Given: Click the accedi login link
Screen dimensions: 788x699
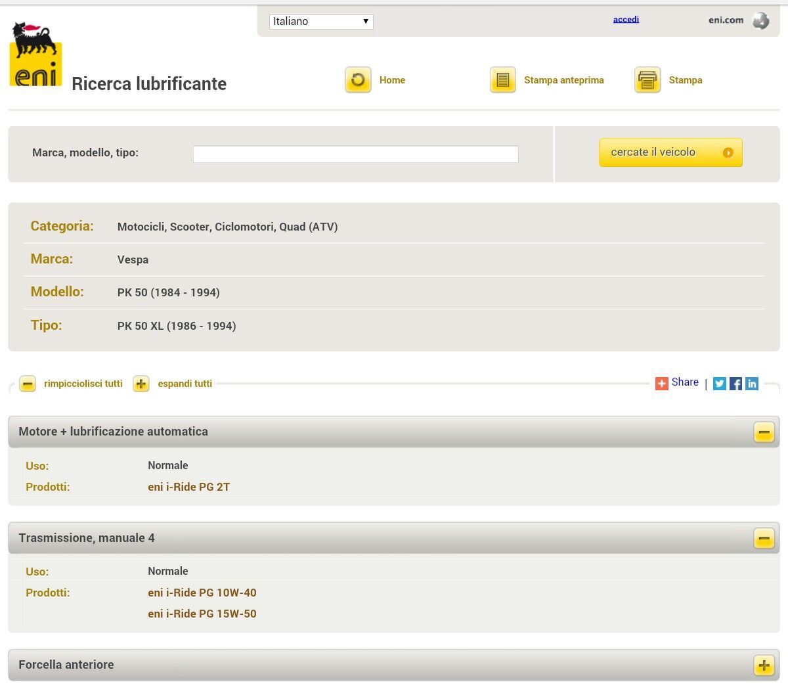Looking at the screenshot, I should point(626,19).
